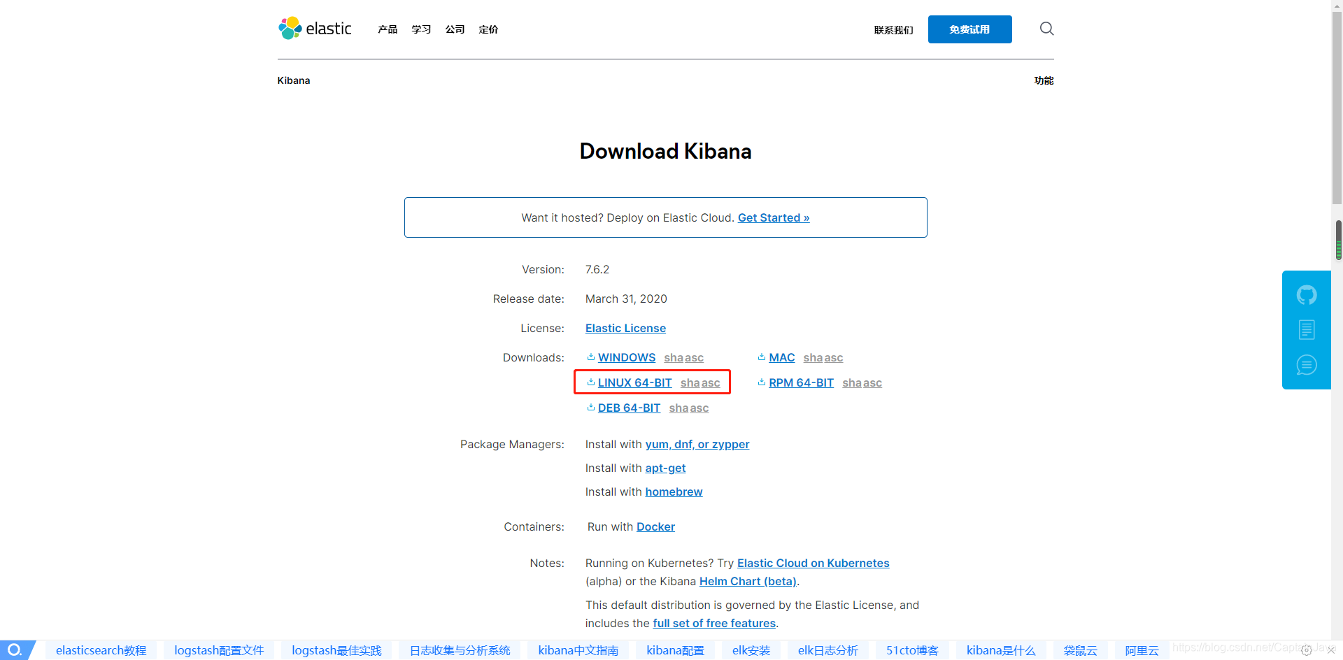Click kibana是什么 suggestion

[x=1001, y=650]
